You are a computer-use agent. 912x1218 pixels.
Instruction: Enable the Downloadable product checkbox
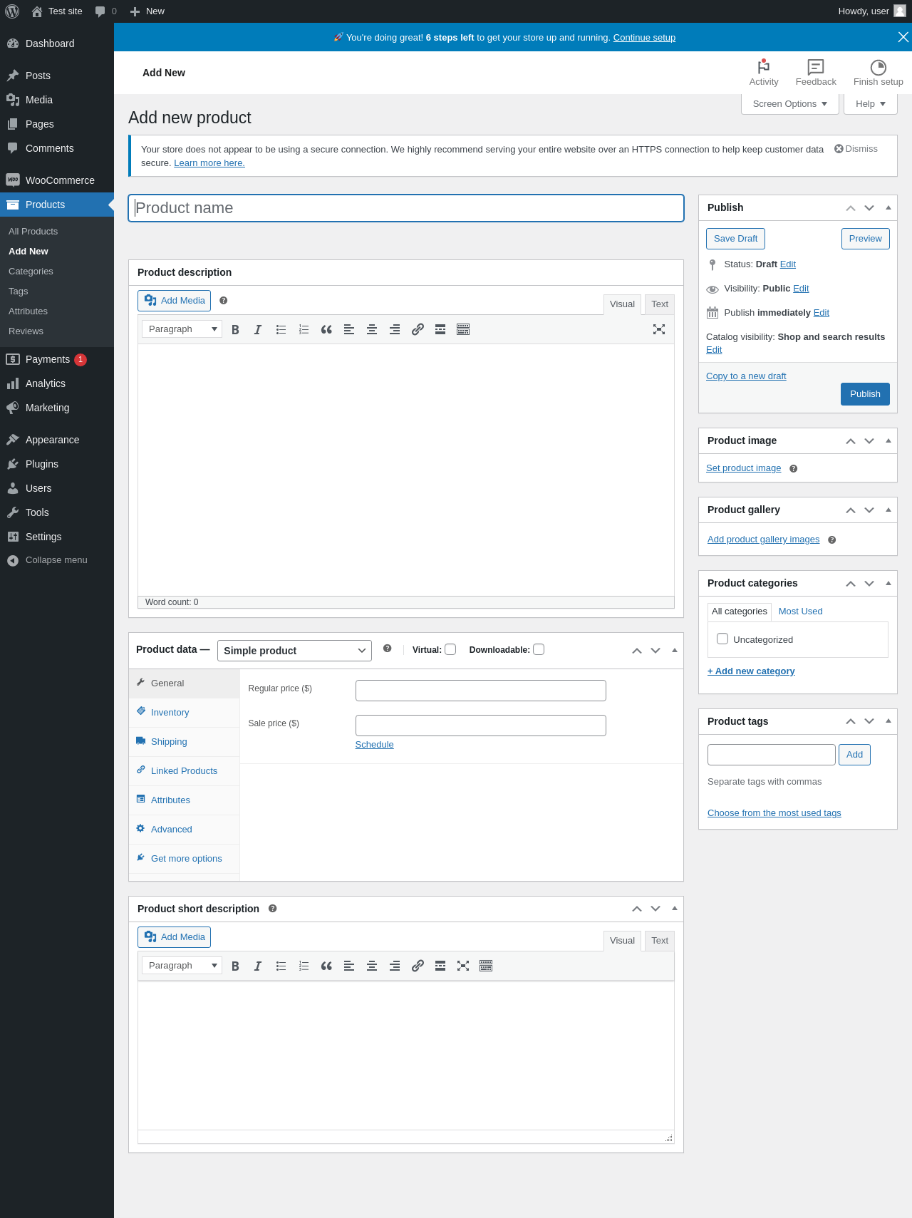539,649
